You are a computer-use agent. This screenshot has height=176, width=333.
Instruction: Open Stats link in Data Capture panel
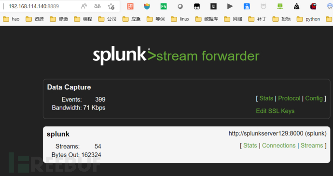266,98
